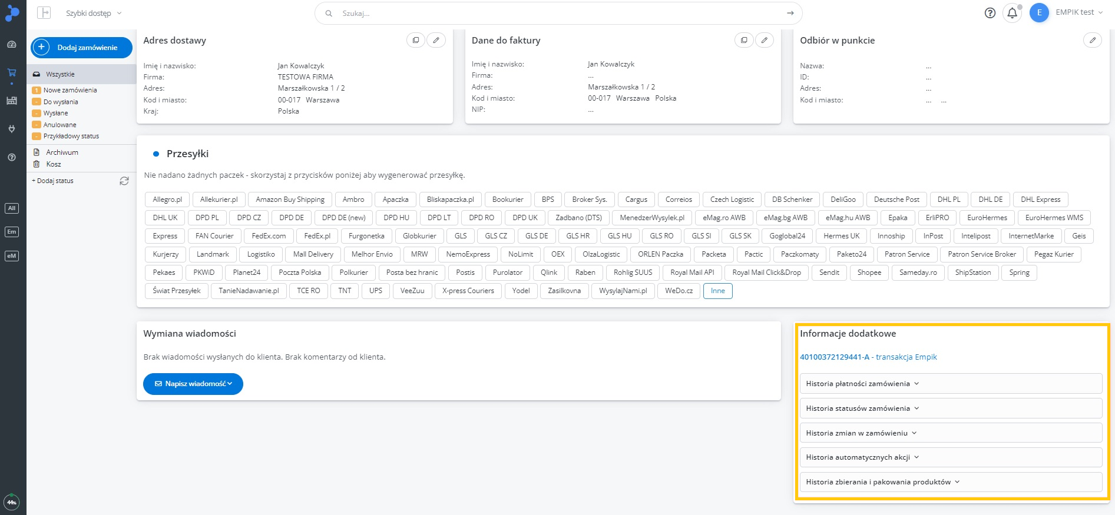Open the Empik transaction link 40100372129441-A
This screenshot has width=1115, height=515.
tap(868, 357)
